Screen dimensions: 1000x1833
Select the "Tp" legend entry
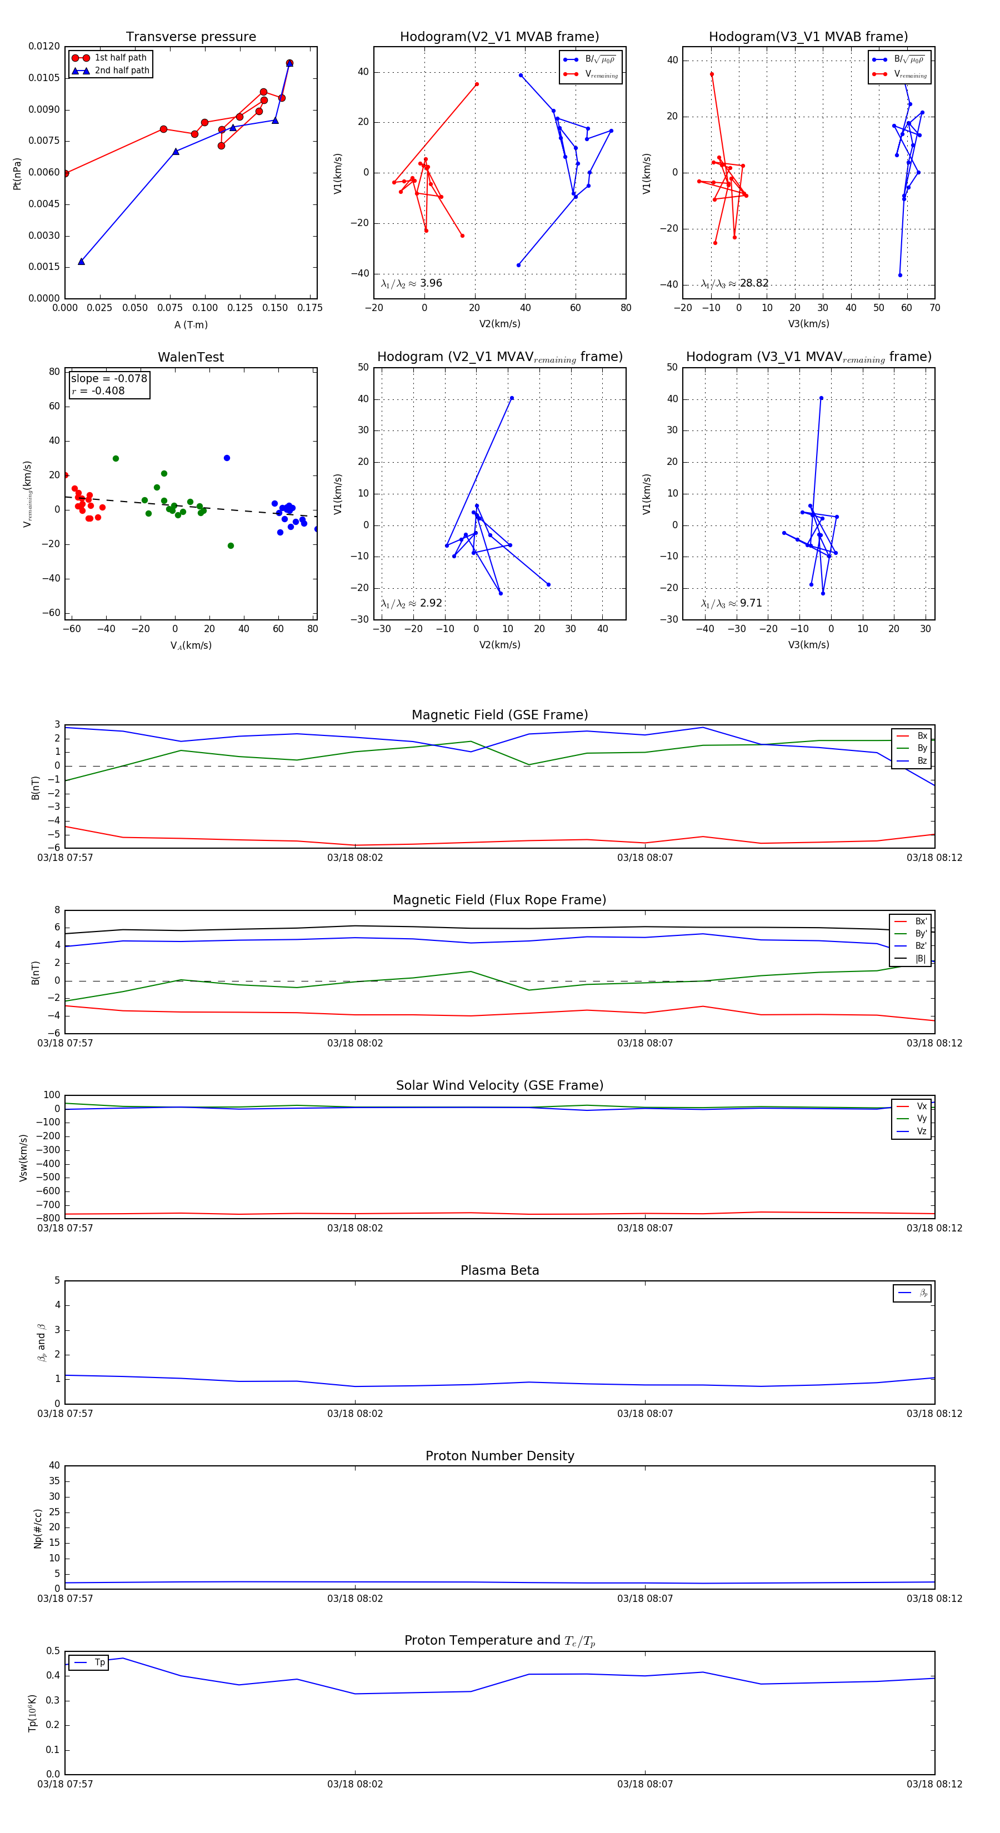tap(89, 1663)
